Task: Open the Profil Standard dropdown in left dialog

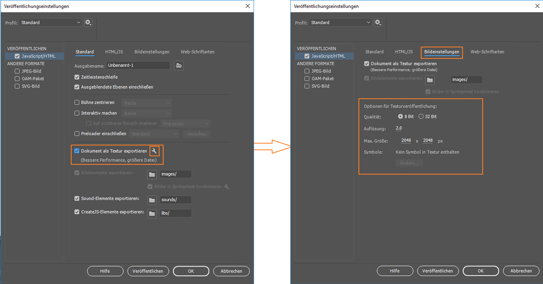Action: [x=50, y=23]
